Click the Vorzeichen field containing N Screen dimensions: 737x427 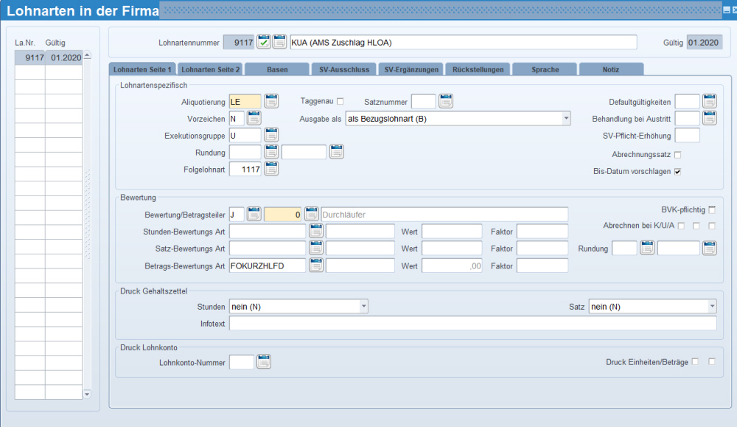[237, 119]
